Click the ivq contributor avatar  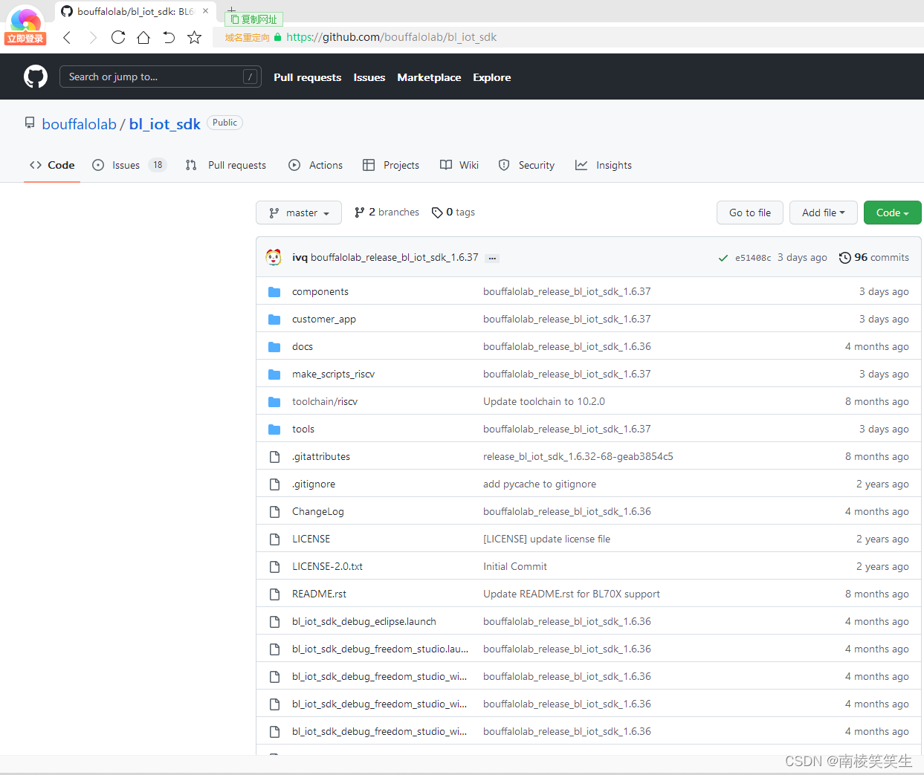coord(274,257)
